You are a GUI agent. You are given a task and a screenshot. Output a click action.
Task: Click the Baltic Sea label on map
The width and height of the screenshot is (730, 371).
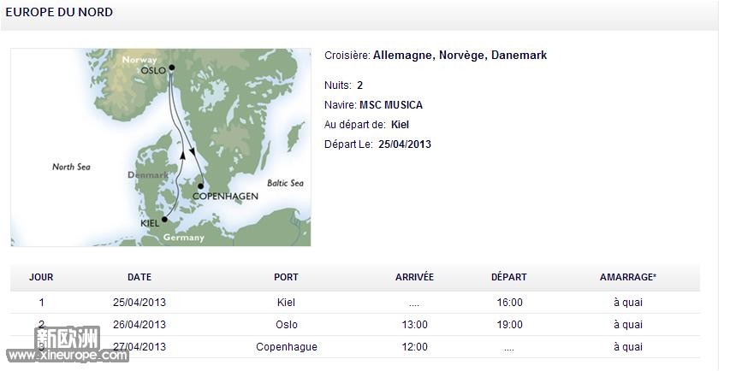pos(285,183)
